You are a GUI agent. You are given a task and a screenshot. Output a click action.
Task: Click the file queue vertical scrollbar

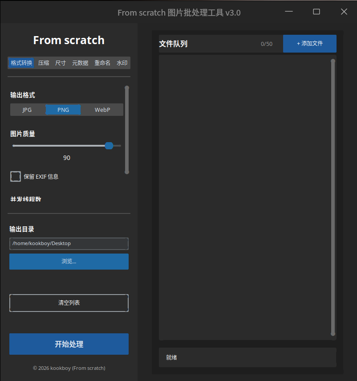click(x=333, y=197)
